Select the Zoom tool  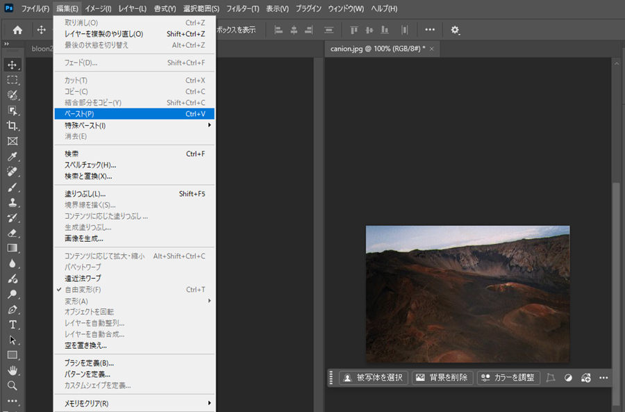12,386
